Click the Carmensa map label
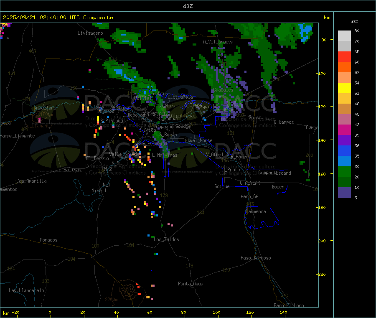The width and height of the screenshot is (376, 318). [x=256, y=211]
